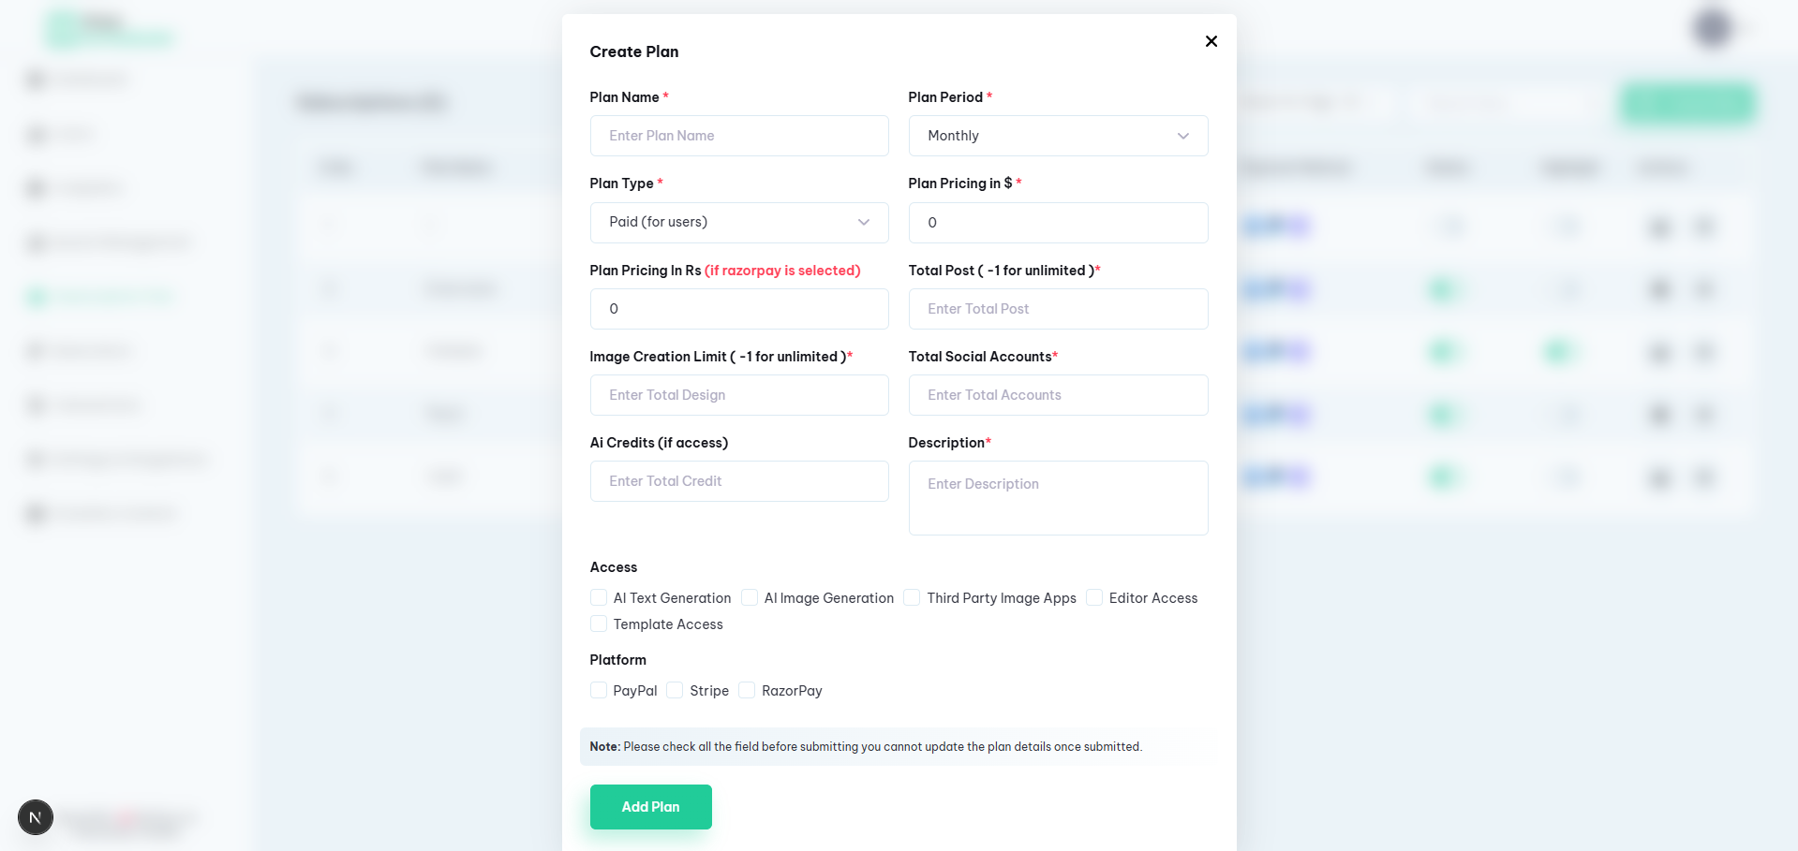This screenshot has height=851, width=1798.
Task: Open the Plan Period dropdown showing Monthly
Action: (x=1057, y=136)
